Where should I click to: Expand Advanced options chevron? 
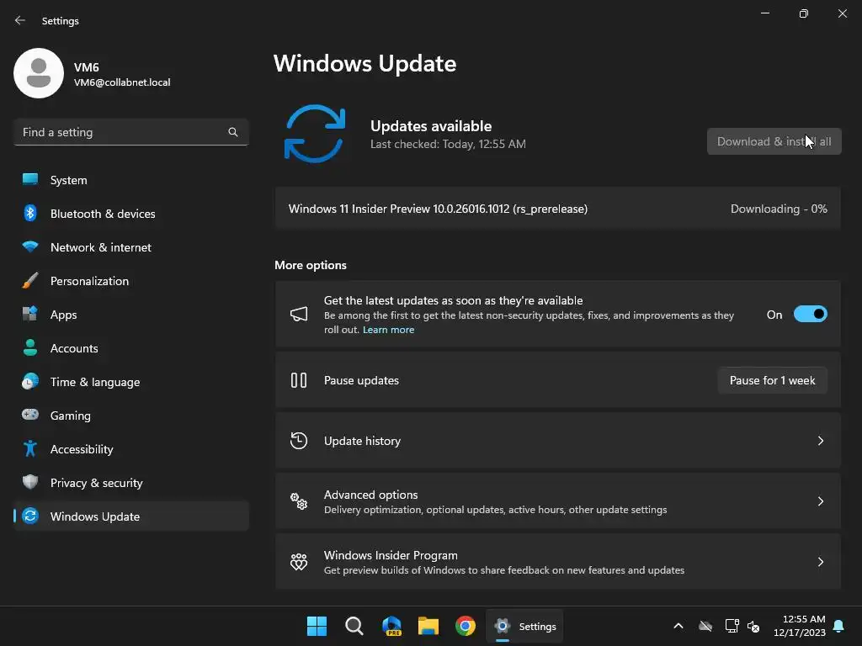pyautogui.click(x=820, y=501)
